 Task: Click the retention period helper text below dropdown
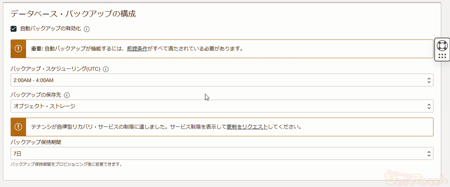[66, 164]
